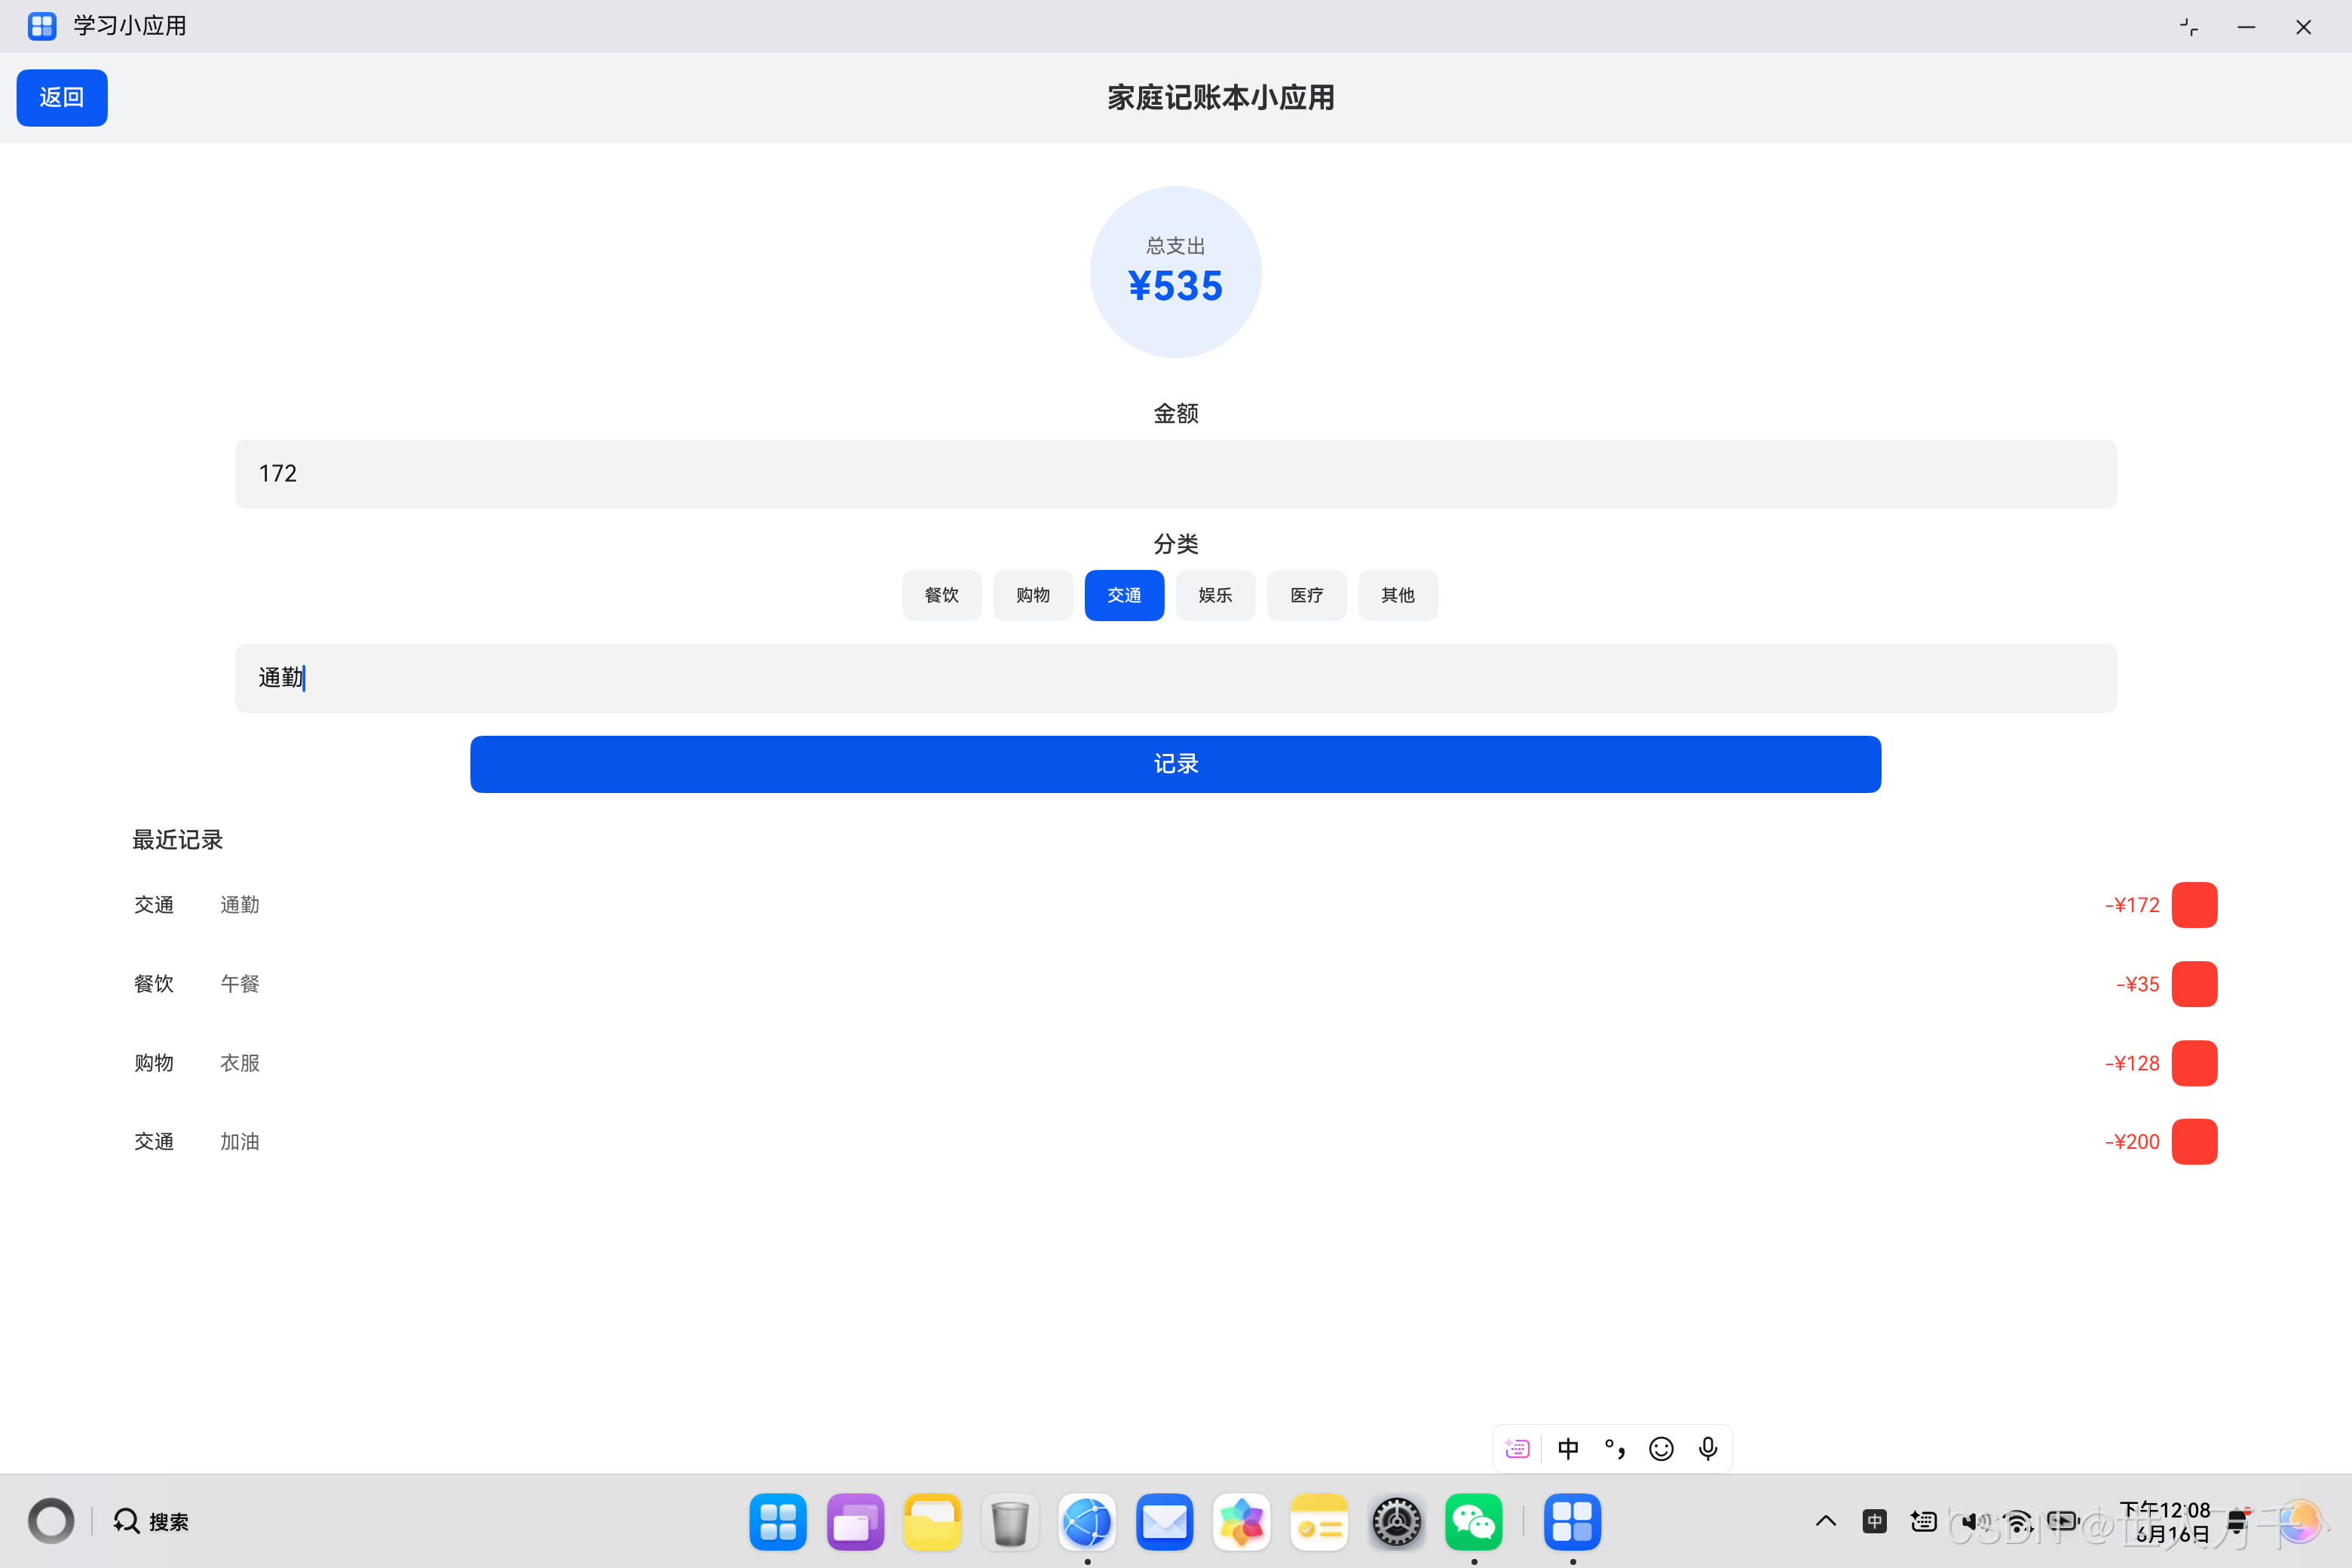Screen dimensions: 2352x1568
Task: Open the notification bell in tray
Action: coord(2238,1522)
